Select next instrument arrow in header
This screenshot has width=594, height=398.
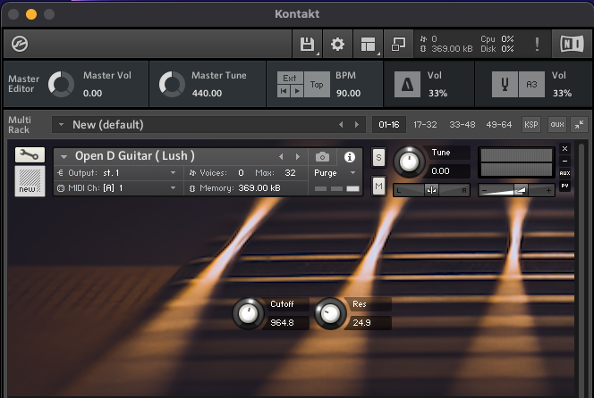point(298,156)
